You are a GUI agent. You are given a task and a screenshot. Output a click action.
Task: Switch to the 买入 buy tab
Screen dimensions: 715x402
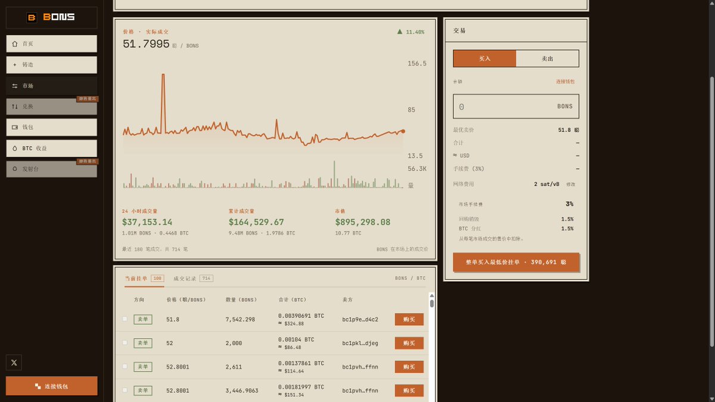pyautogui.click(x=484, y=58)
